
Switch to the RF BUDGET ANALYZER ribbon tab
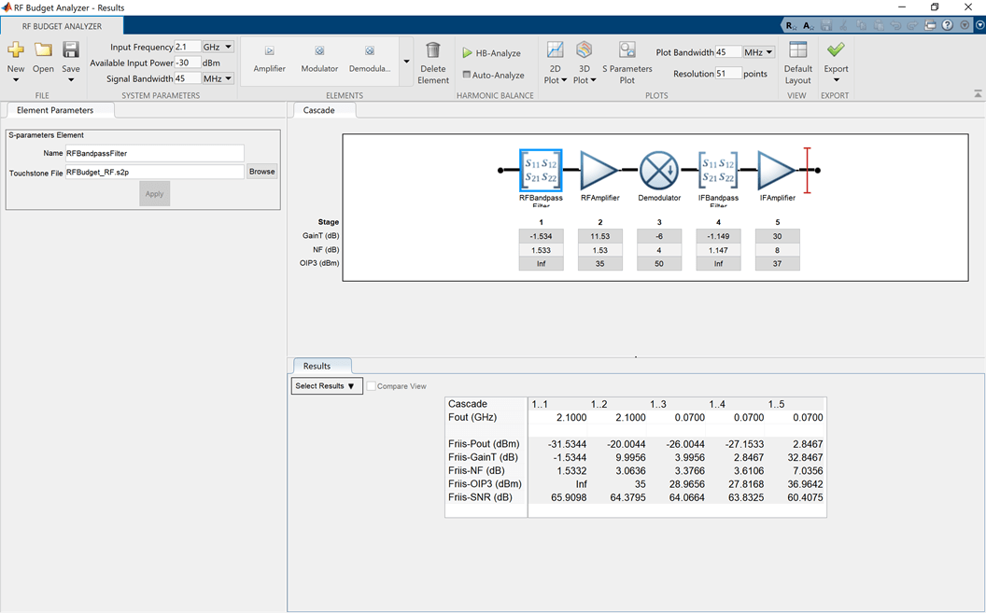[62, 26]
